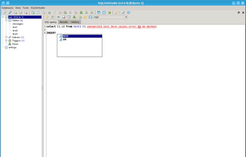Viewport: 246px width, 157px height.
Task: Expand the Triggers tree node
Action: 6,41
